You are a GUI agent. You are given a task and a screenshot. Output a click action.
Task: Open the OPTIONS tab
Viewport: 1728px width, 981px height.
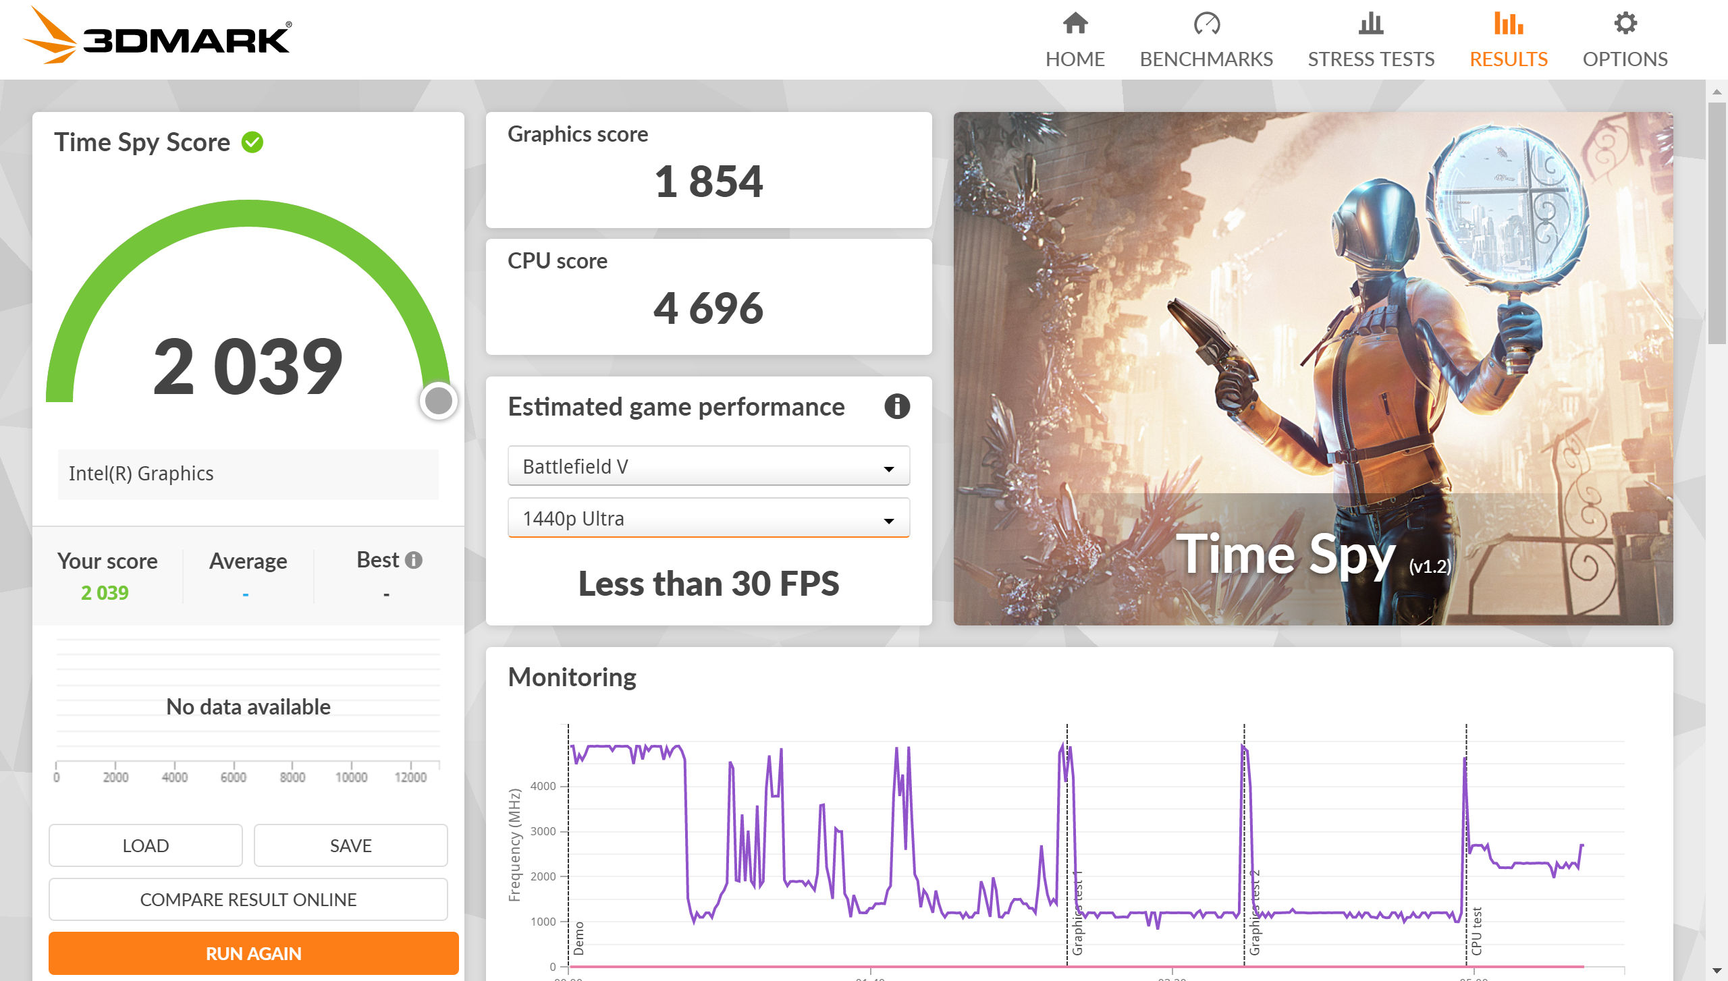(1625, 59)
